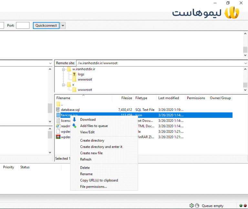Select the database.sql file name

click(x=70, y=110)
